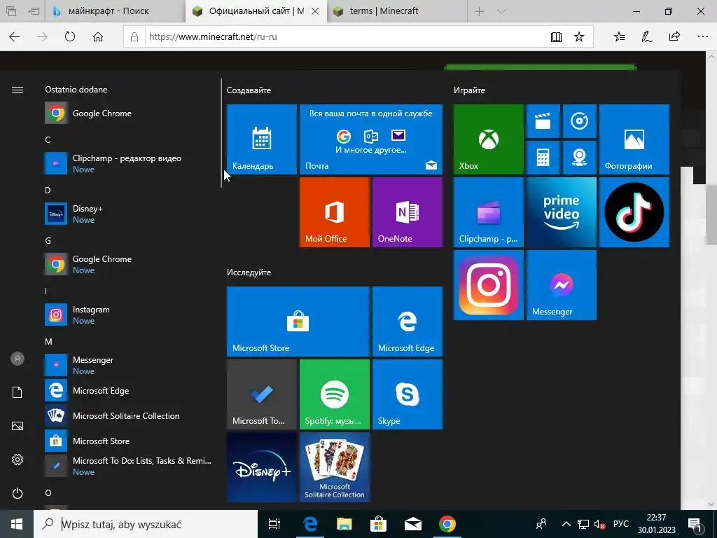Launch the Microsoft Edge tile
Viewport: 717px width, 538px height.
point(408,321)
